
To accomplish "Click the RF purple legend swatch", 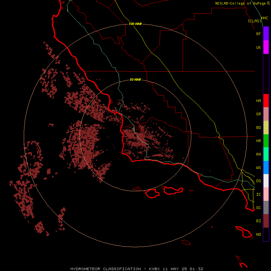I will (x=266, y=34).
